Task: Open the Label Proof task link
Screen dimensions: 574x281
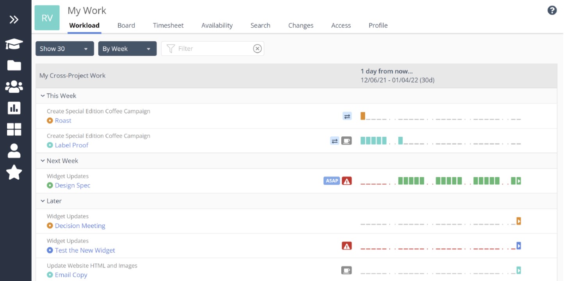Action: 71,145
